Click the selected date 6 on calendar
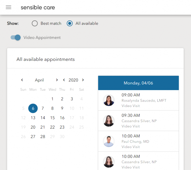This screenshot has height=170, width=191. [x=33, y=108]
